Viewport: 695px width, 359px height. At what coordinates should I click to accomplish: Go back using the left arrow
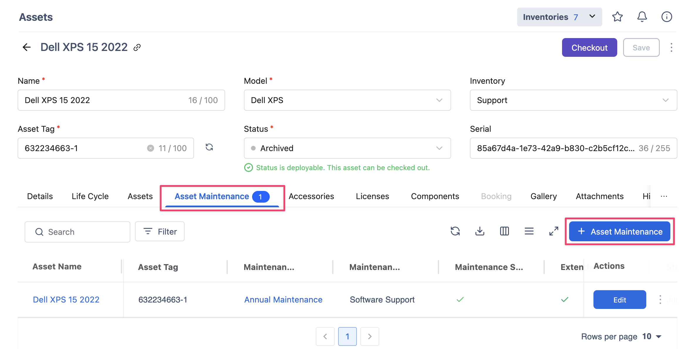[x=27, y=47]
